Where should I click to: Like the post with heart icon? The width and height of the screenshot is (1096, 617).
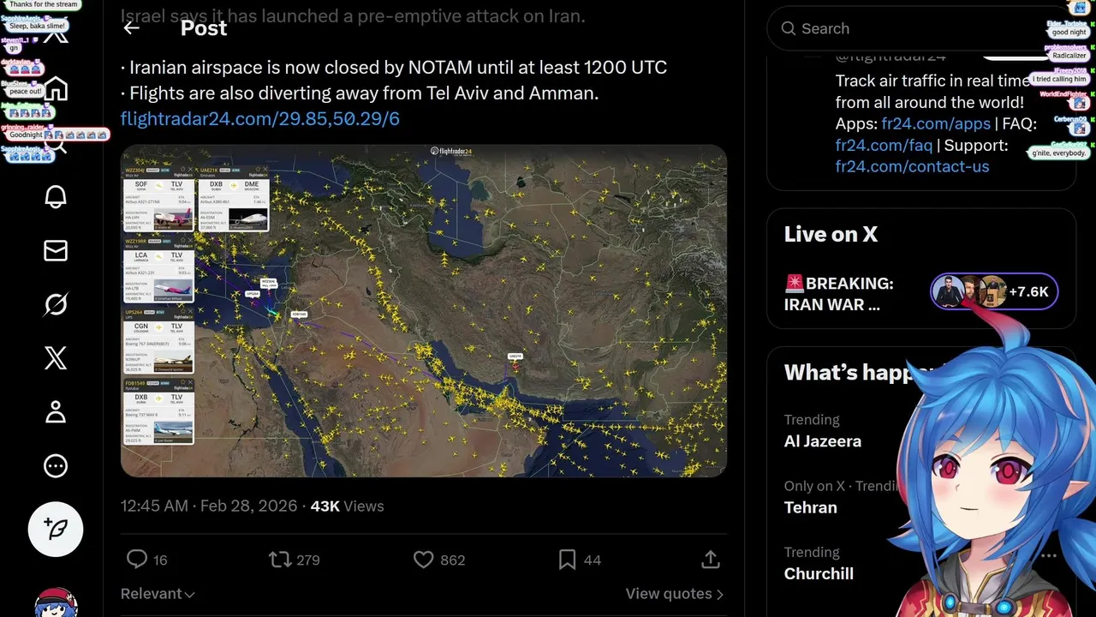[424, 560]
